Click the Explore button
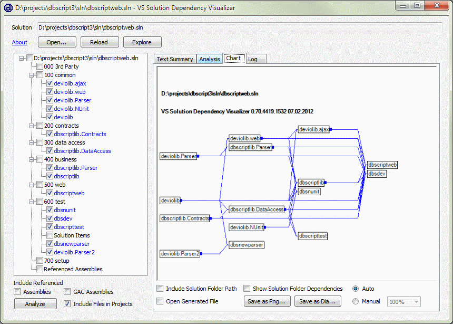The image size is (453, 324). point(142,42)
